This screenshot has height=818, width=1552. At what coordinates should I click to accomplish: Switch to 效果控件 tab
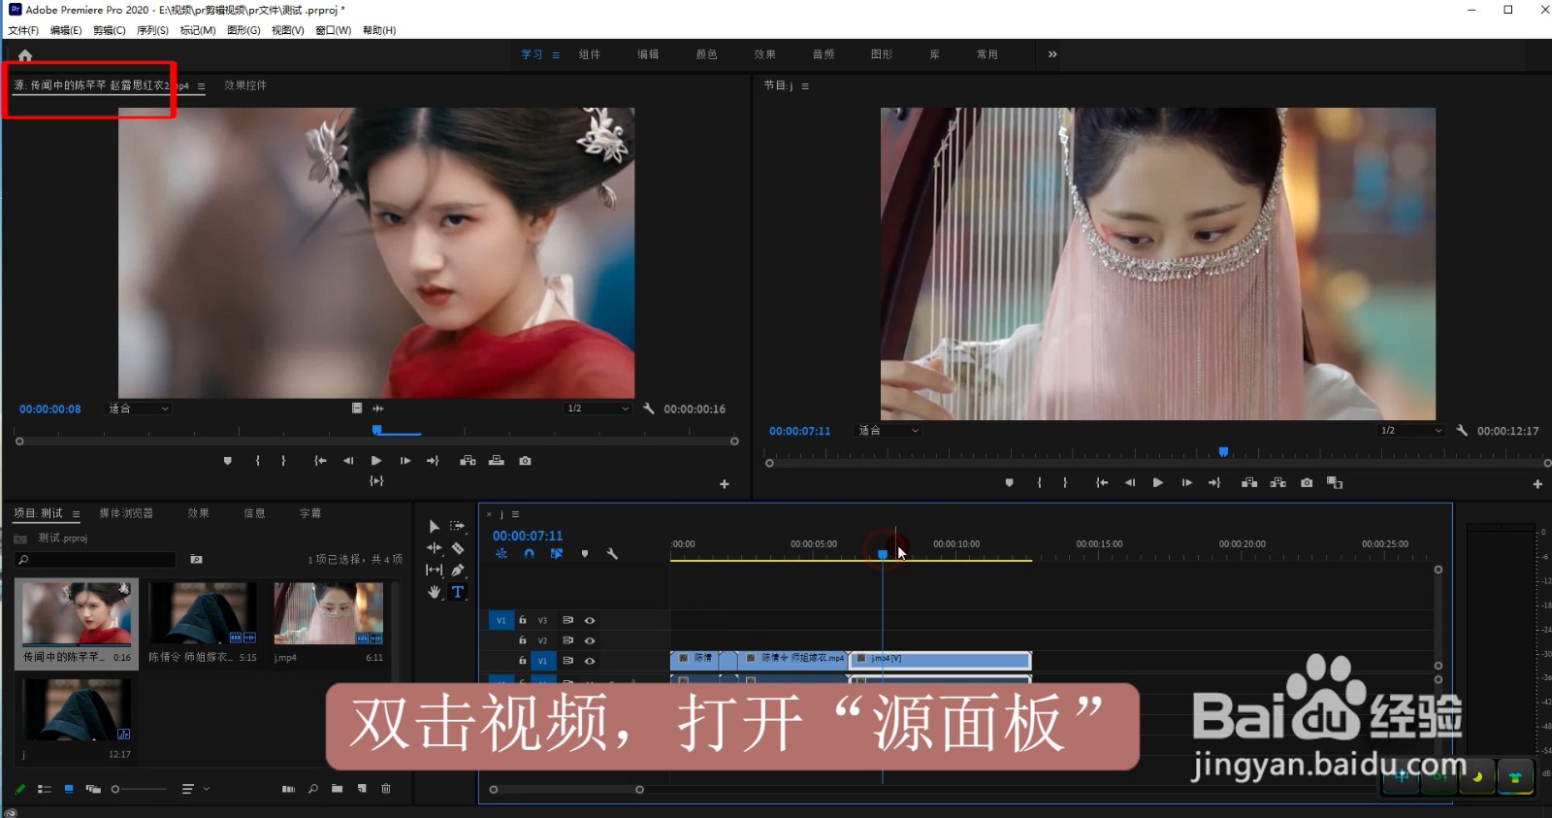click(x=245, y=85)
